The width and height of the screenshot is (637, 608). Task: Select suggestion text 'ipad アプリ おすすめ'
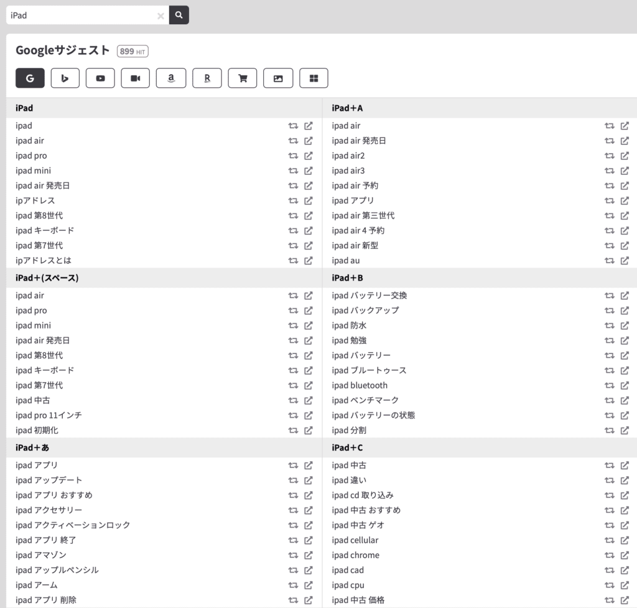coord(54,495)
